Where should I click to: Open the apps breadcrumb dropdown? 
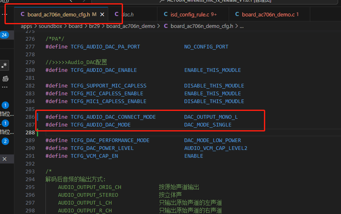[x=26, y=26]
